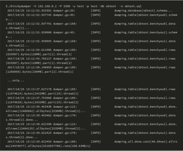
Task: Click the [11974630].bytes[2432MB].part[19].thread[2] line
Action: pos(42,102)
